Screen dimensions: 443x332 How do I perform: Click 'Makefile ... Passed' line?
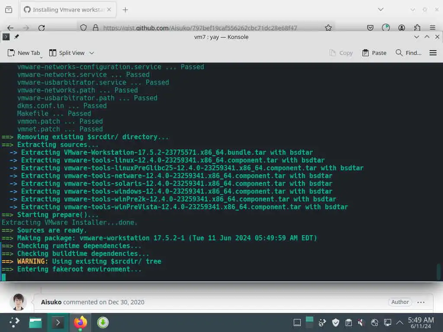pos(54,114)
